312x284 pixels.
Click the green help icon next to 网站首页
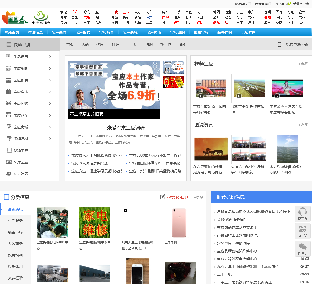pos(289,4)
